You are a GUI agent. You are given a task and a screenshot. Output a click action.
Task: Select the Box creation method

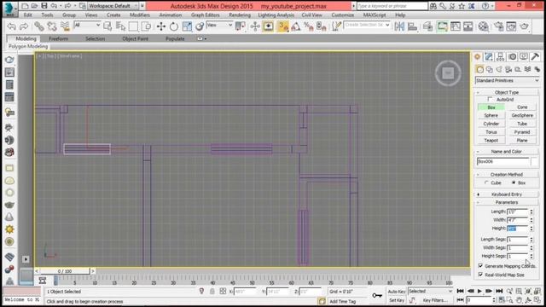click(514, 182)
